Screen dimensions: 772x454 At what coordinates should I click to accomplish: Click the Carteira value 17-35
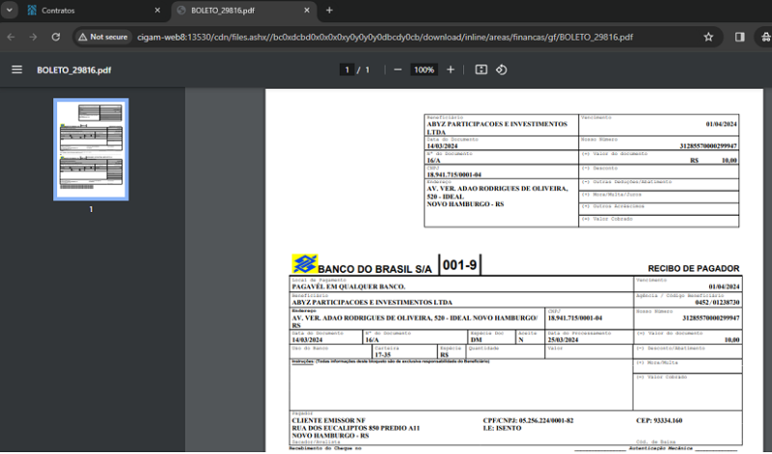coord(382,355)
